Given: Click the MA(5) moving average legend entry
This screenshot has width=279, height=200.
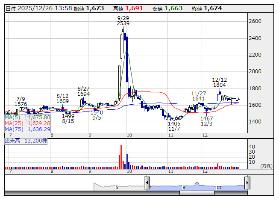Looking at the screenshot, I should point(28,117).
